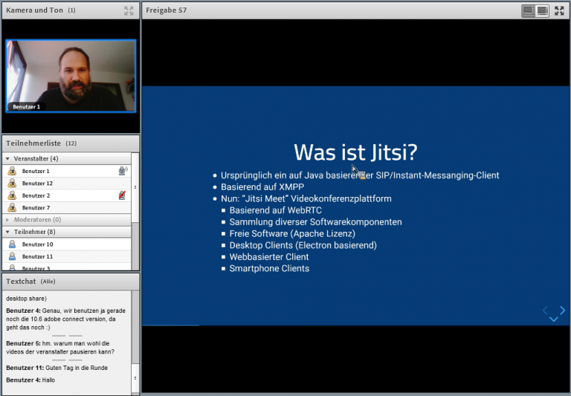The image size is (571, 396).
Task: Click the Benutzer 1 webcam video
Action: tap(71, 76)
